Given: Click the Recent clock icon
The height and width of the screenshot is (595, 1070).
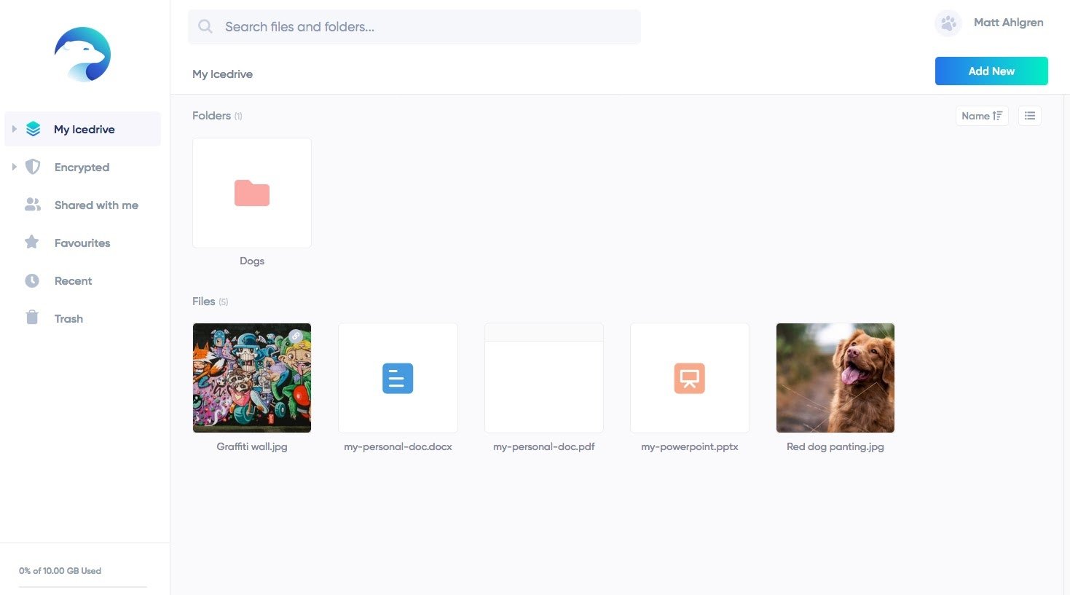Looking at the screenshot, I should click(x=32, y=280).
